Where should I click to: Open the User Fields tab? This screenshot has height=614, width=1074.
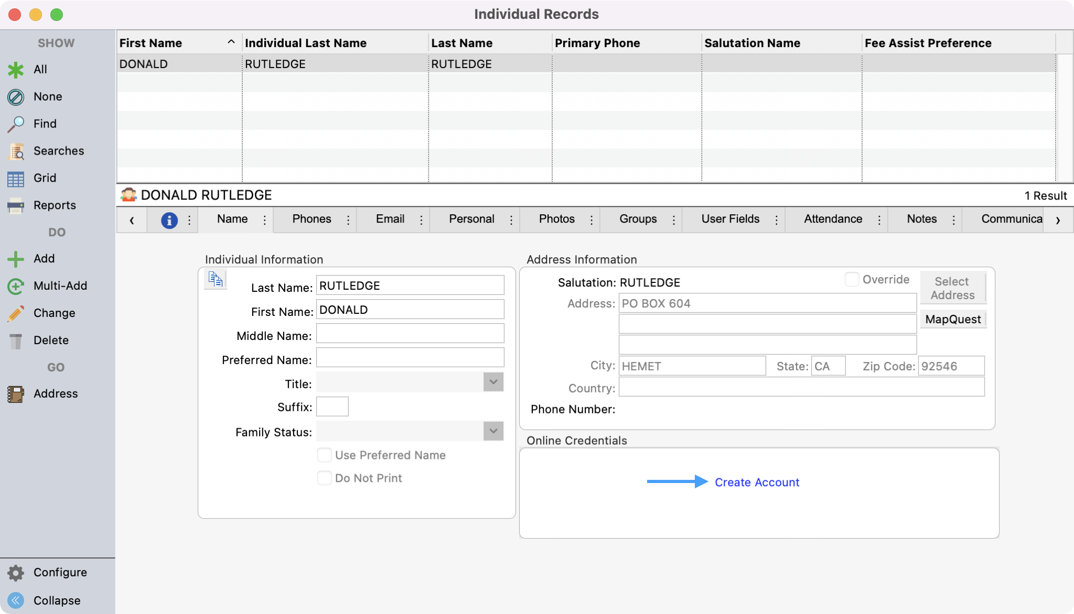730,219
